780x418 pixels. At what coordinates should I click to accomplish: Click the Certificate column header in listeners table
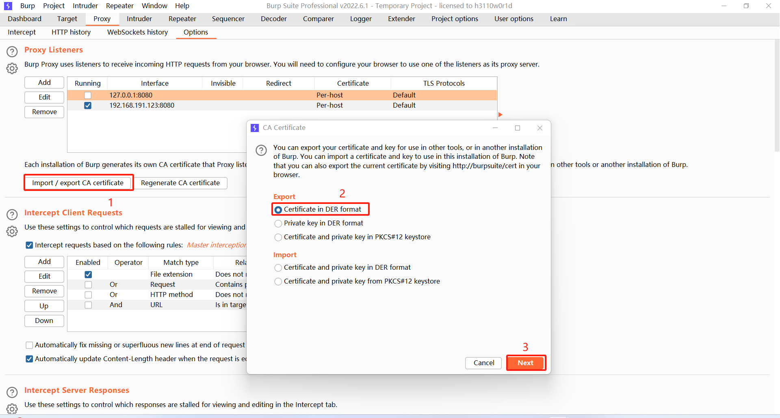pyautogui.click(x=353, y=83)
